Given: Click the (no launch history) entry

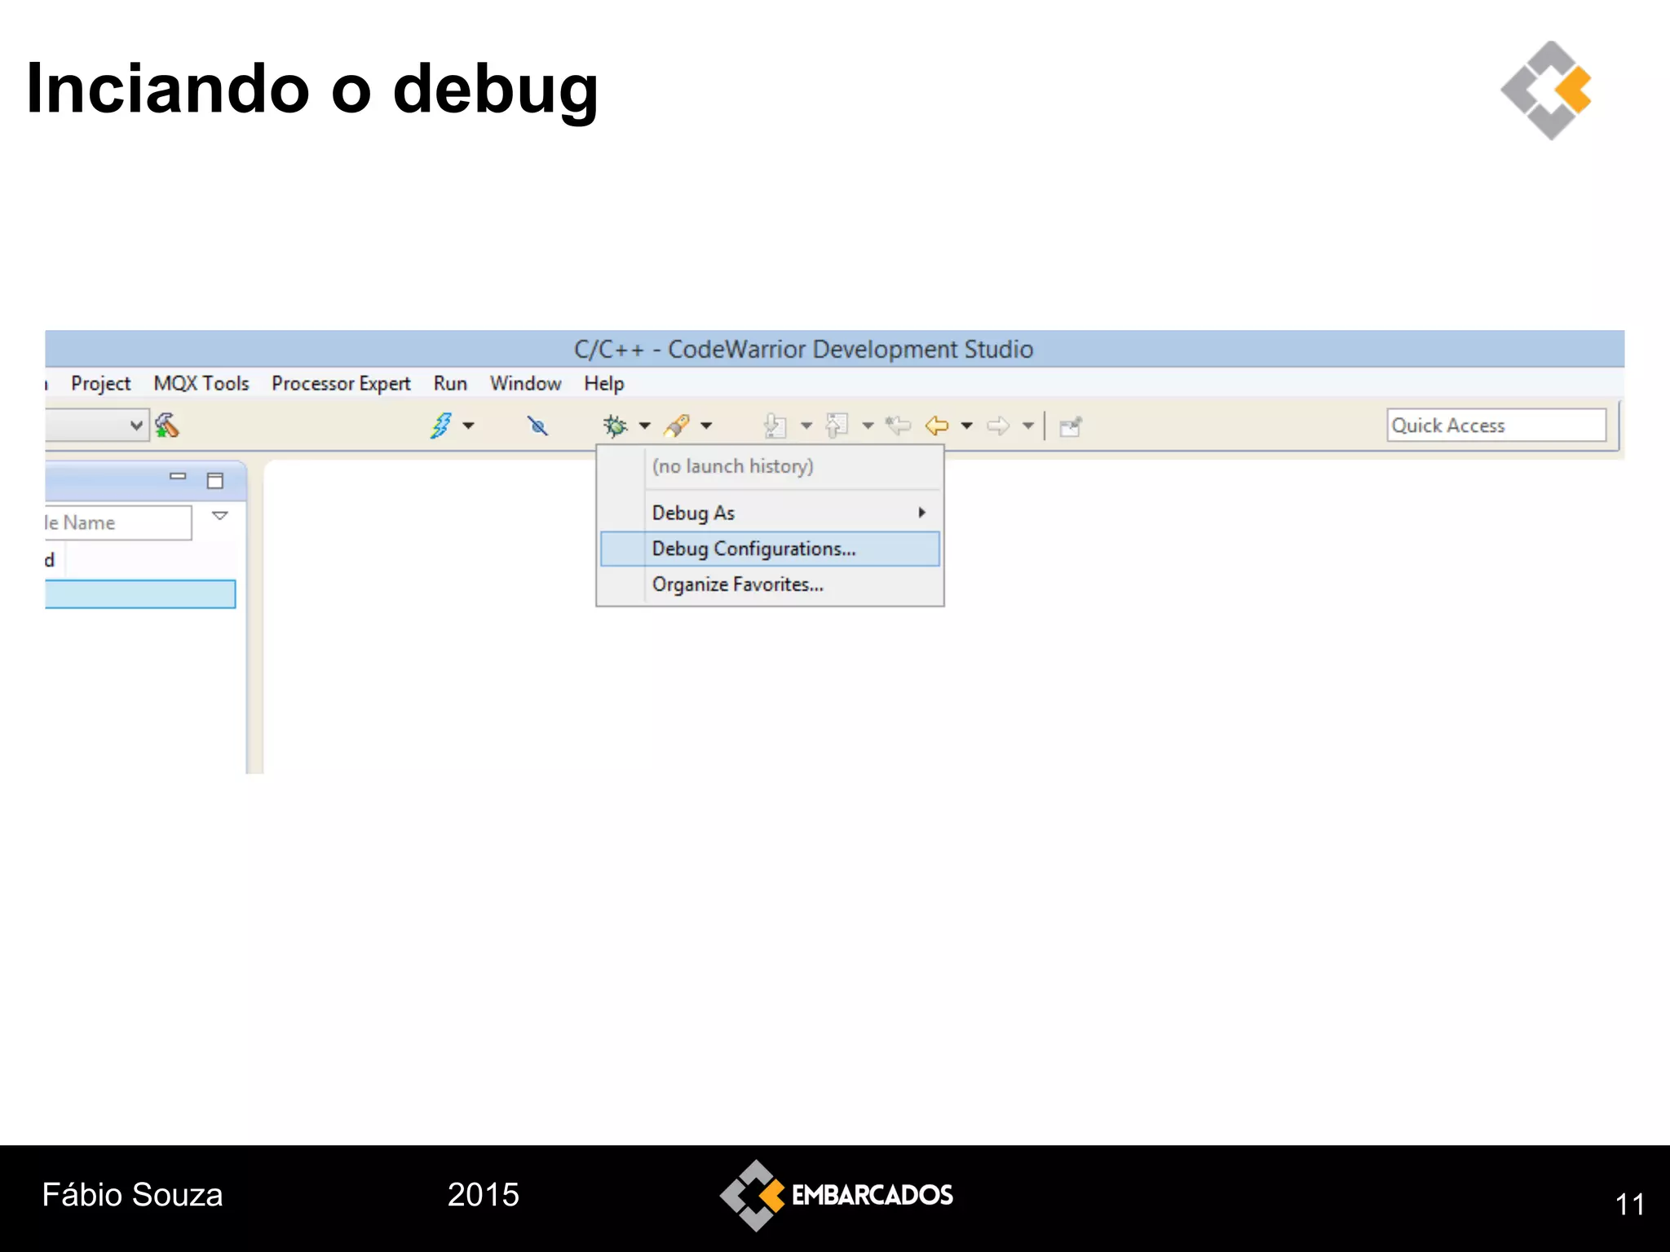Looking at the screenshot, I should pos(770,466).
